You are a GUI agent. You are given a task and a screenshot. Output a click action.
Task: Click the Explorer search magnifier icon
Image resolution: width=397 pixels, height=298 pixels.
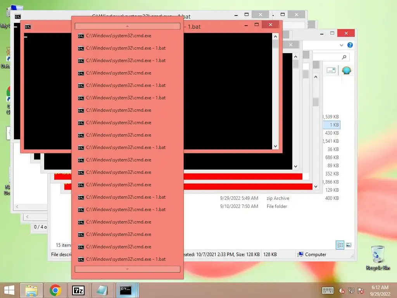(344, 57)
